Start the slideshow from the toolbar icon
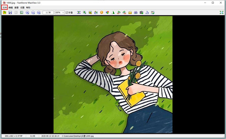The height and width of the screenshot is (139, 226). [79, 13]
